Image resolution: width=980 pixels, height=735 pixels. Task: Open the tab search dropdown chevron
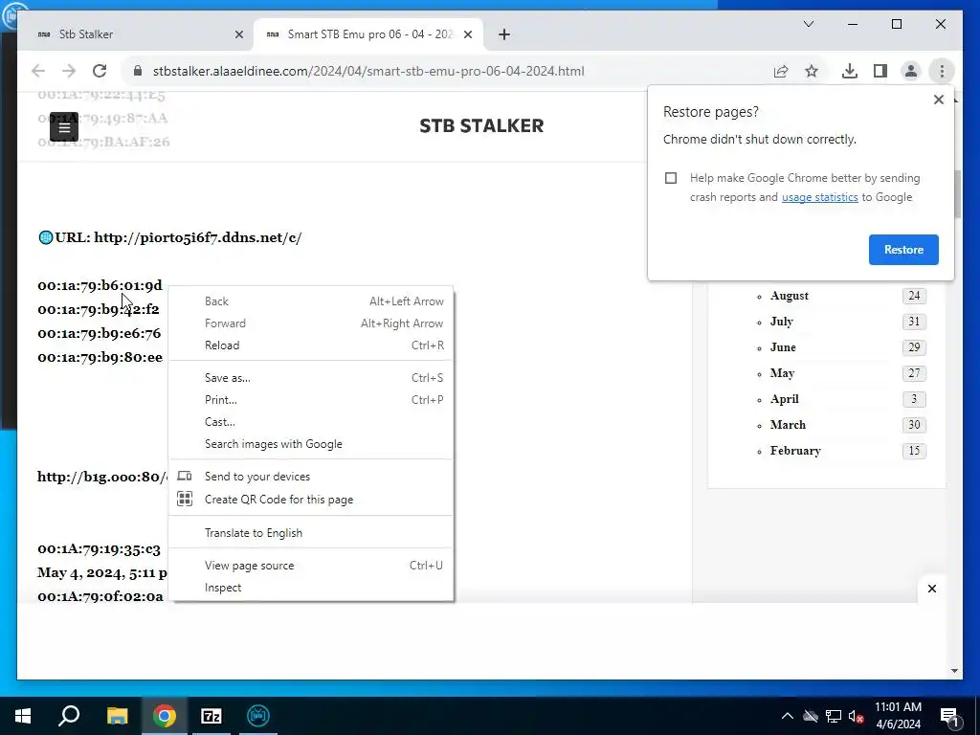click(x=808, y=24)
